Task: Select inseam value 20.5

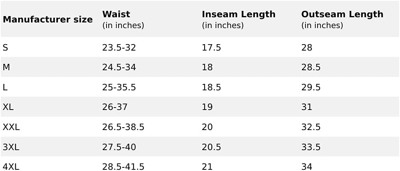Action: coord(211,147)
